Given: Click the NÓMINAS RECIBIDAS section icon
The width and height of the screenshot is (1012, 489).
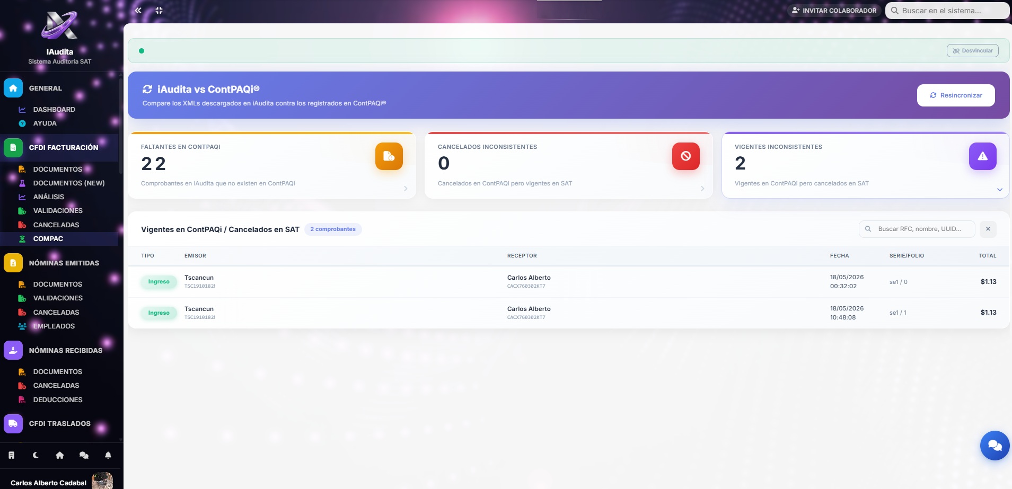Looking at the screenshot, I should point(13,350).
